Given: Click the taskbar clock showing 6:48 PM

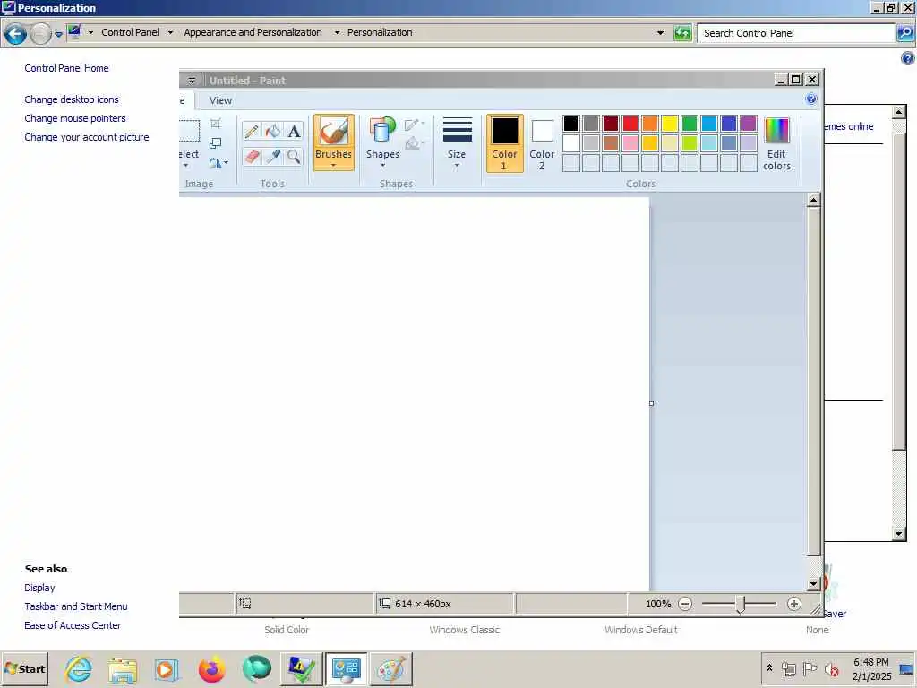Looking at the screenshot, I should [870, 662].
